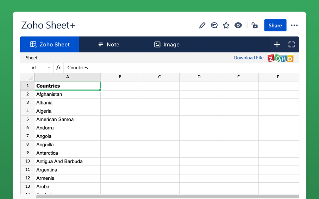This screenshot has height=199, width=319.
Task: Select row 10 header
Action: (28, 162)
